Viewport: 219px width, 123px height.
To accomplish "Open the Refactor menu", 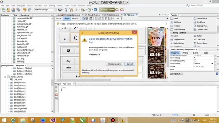I will coord(38,5).
